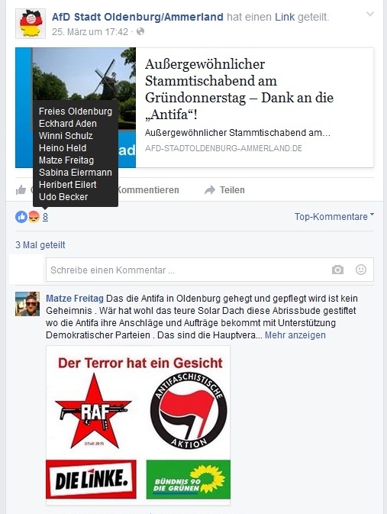Open the emoji smiley picker
387x514 pixels.
tap(361, 270)
